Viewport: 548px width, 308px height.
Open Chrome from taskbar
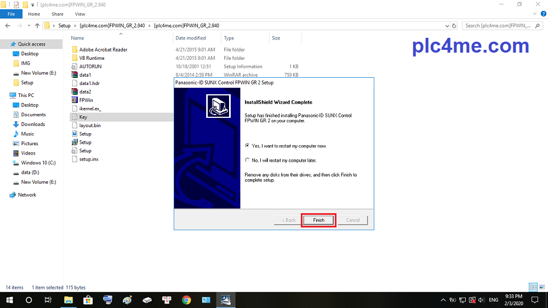[186, 300]
